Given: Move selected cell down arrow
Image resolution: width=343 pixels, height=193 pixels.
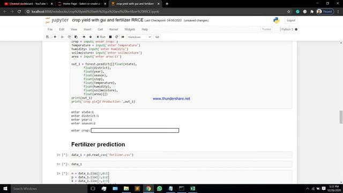Looking at the screenshot, I should pyautogui.click(x=91, y=37).
